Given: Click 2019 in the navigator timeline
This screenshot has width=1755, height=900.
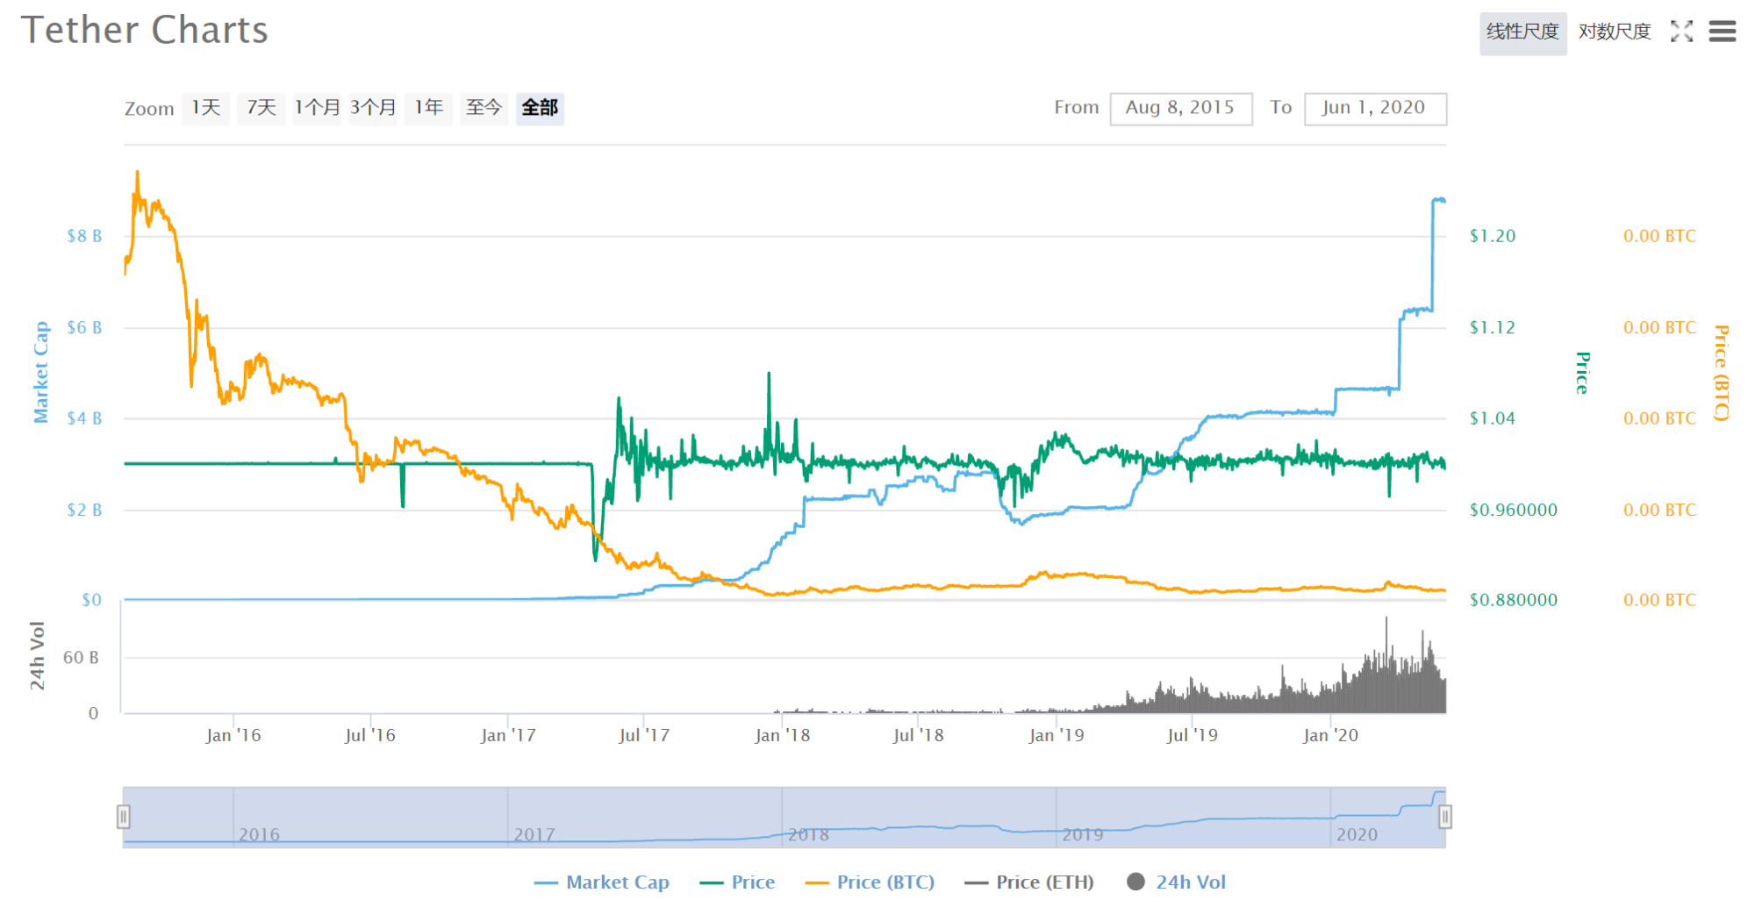Looking at the screenshot, I should click(x=1083, y=835).
